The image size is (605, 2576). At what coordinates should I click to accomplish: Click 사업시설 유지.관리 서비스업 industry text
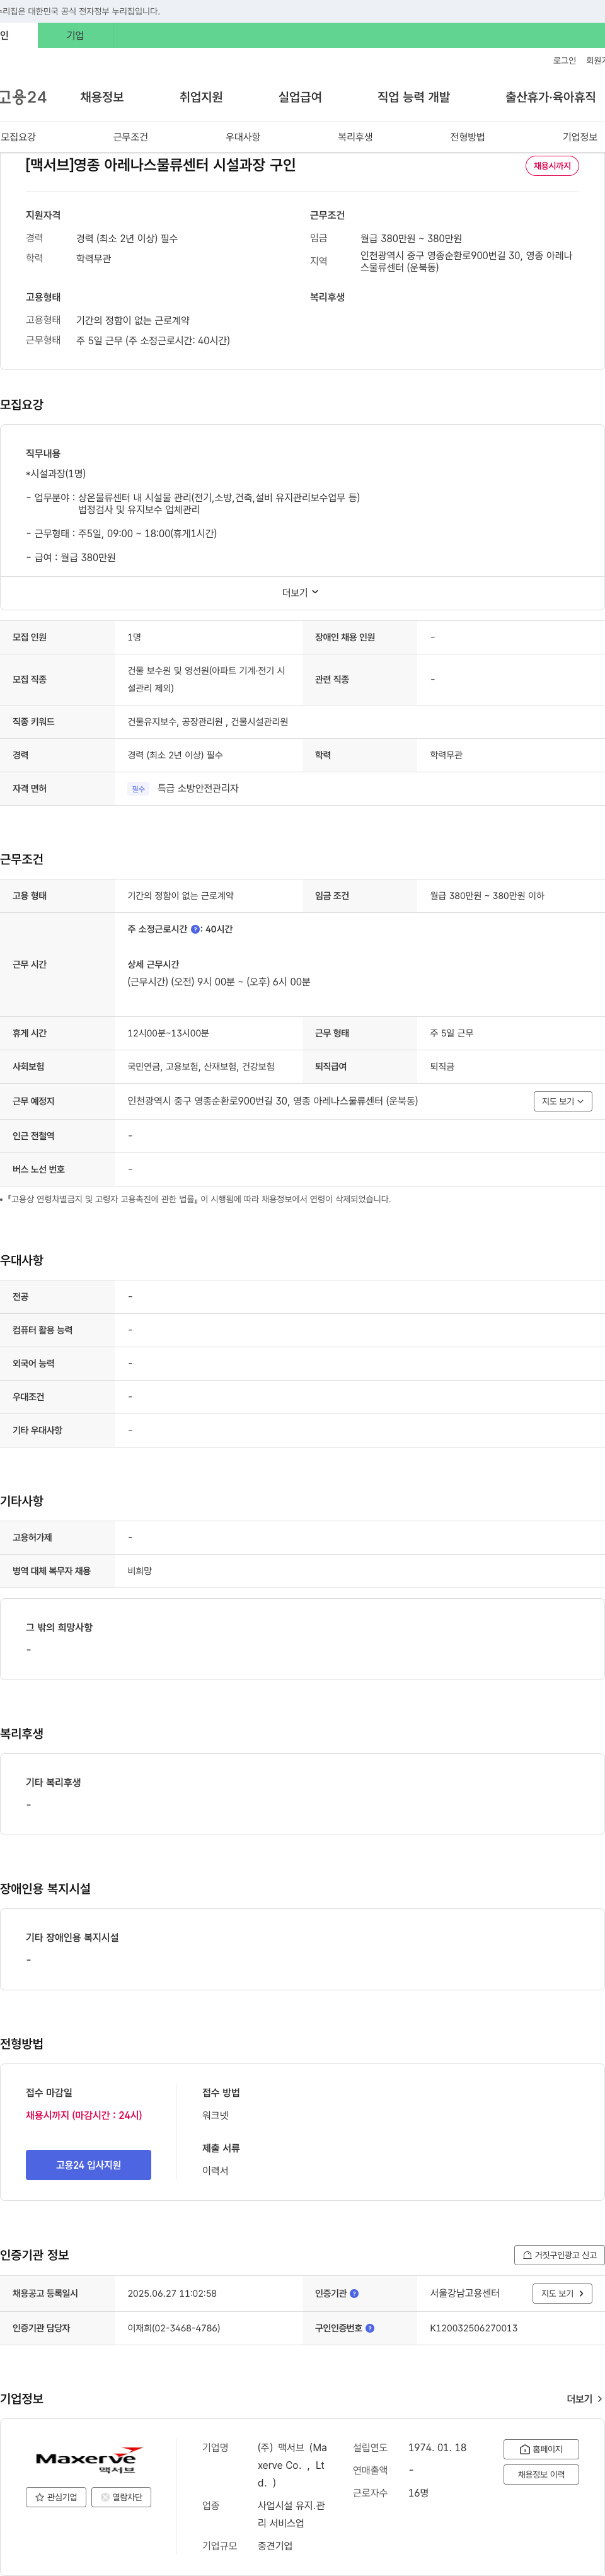291,2514
